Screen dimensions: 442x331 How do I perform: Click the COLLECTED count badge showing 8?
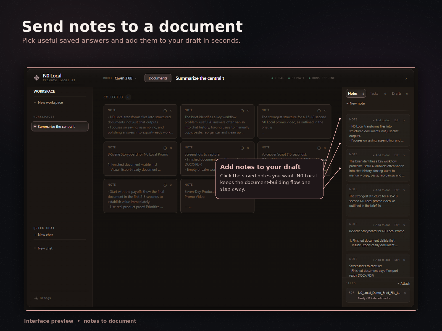[x=128, y=97]
